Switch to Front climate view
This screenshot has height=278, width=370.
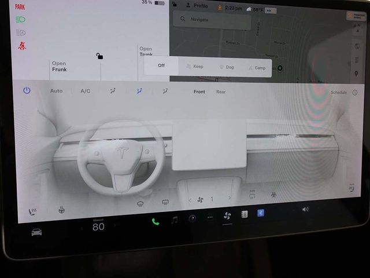[x=199, y=92]
